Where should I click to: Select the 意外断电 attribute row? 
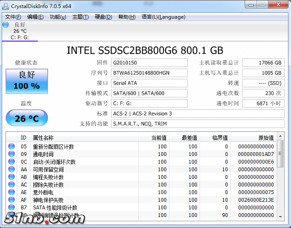tap(141, 192)
